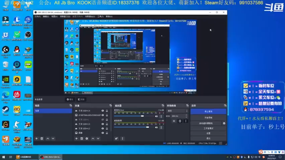Pop out the Sources dock panel
This screenshot has width=285, height=160.
coord(110,106)
